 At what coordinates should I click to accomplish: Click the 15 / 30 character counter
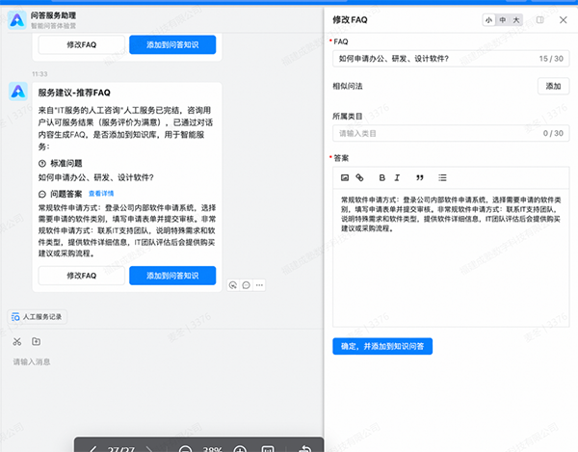pyautogui.click(x=551, y=59)
